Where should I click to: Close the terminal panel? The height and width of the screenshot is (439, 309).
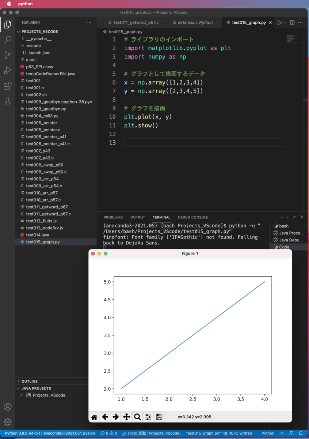point(302,217)
